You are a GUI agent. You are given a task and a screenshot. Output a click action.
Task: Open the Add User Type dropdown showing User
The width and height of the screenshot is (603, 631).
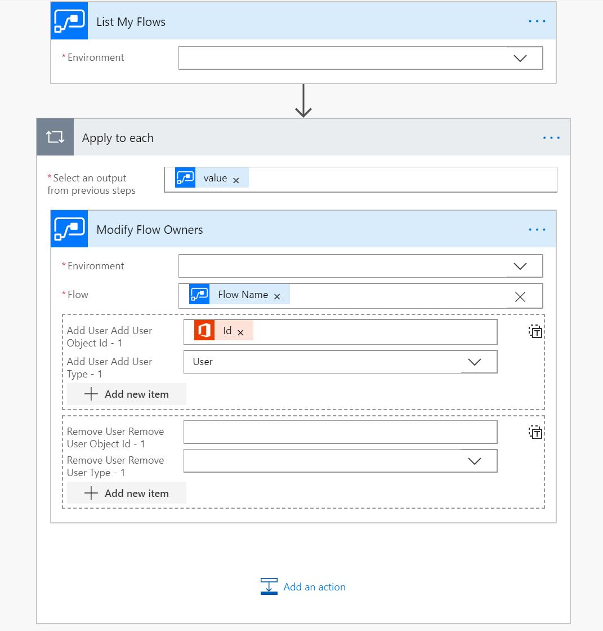point(475,362)
